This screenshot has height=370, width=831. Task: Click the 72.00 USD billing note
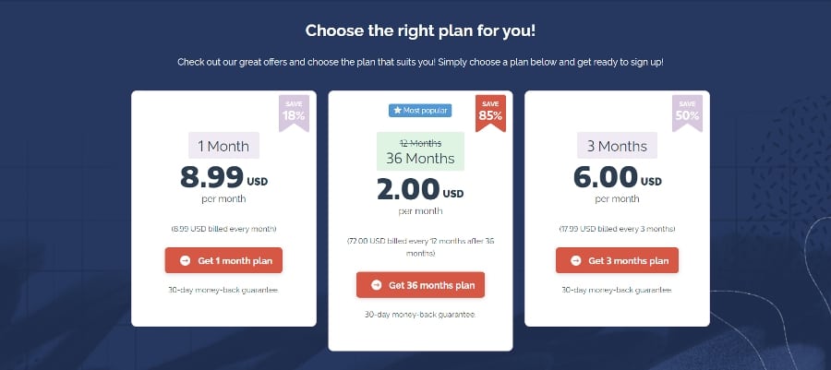(420, 246)
